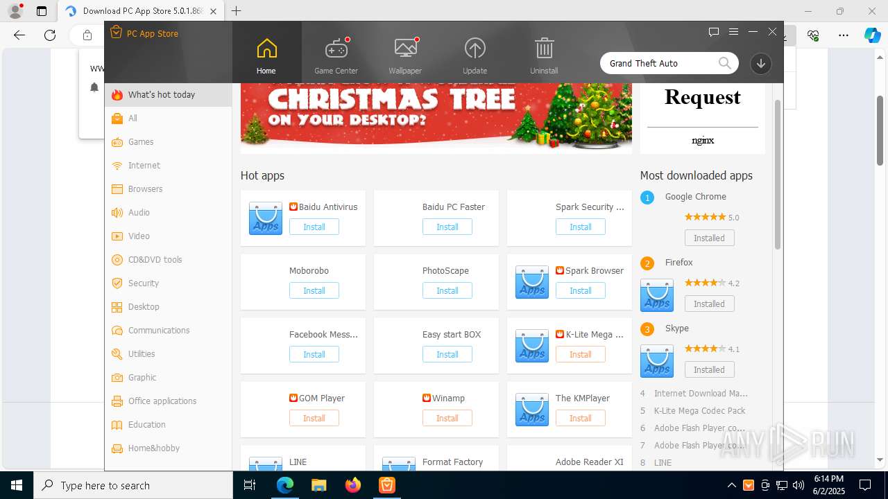Select the Audio category
The height and width of the screenshot is (499, 888).
click(x=169, y=213)
